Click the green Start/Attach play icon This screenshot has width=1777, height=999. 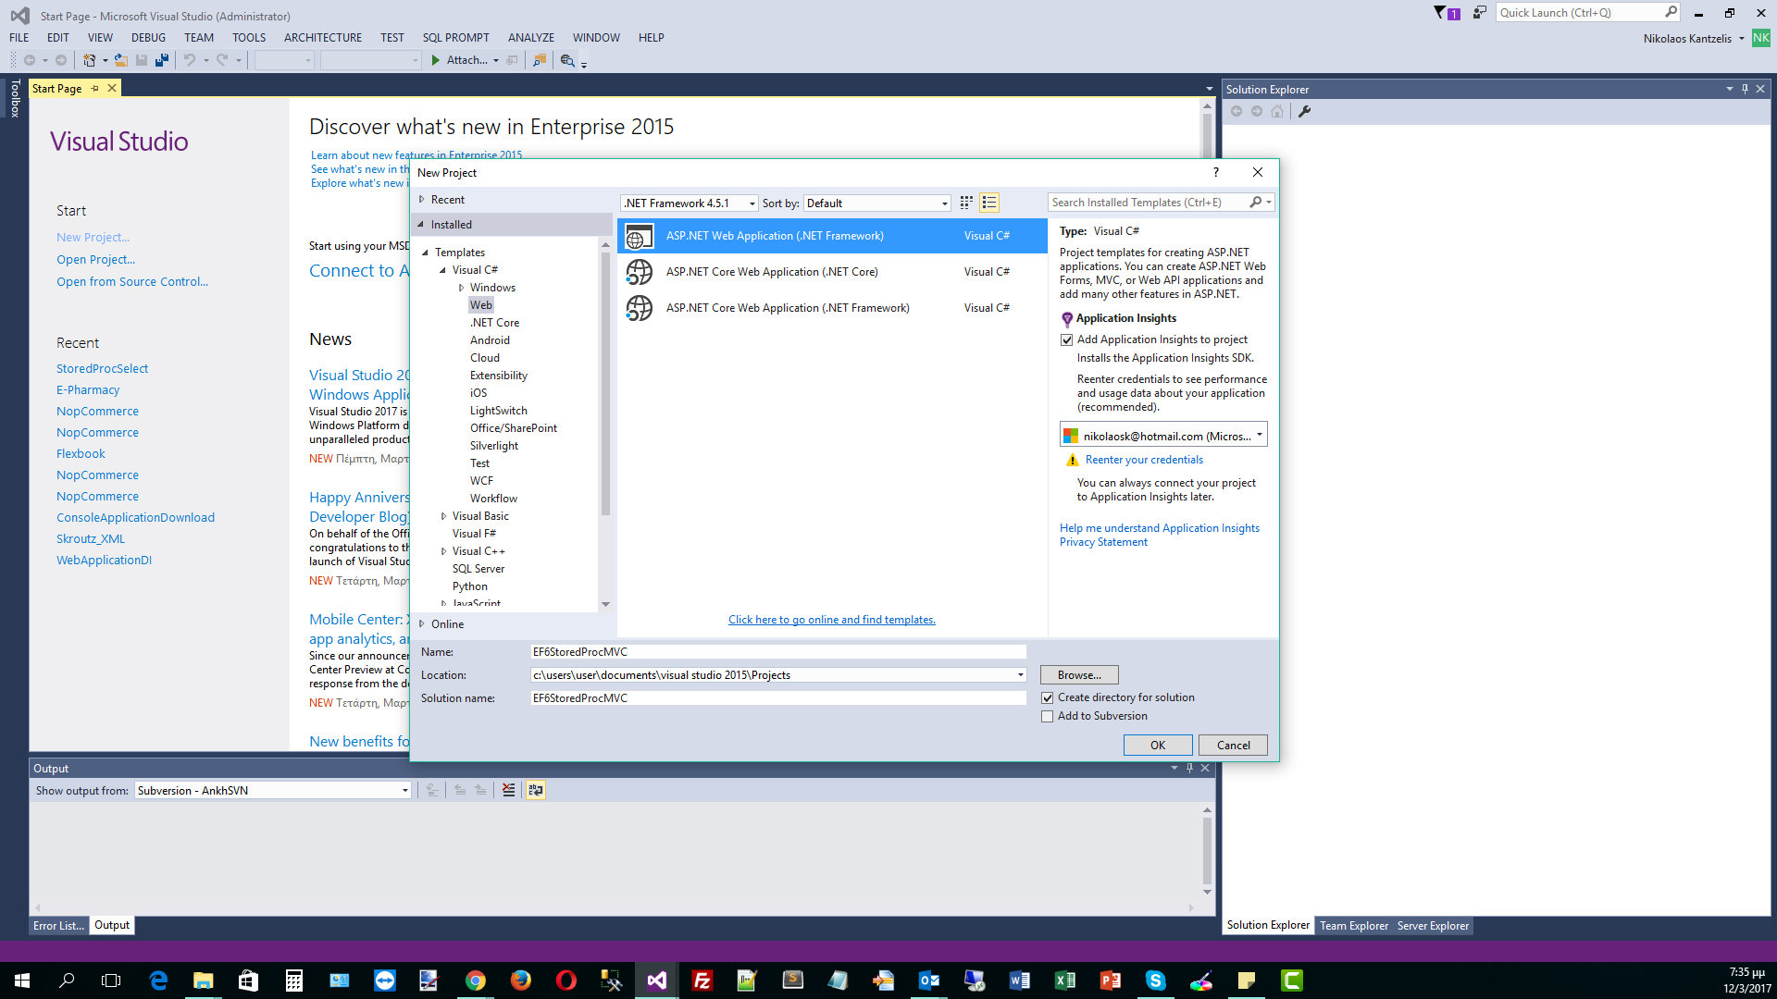tap(435, 60)
